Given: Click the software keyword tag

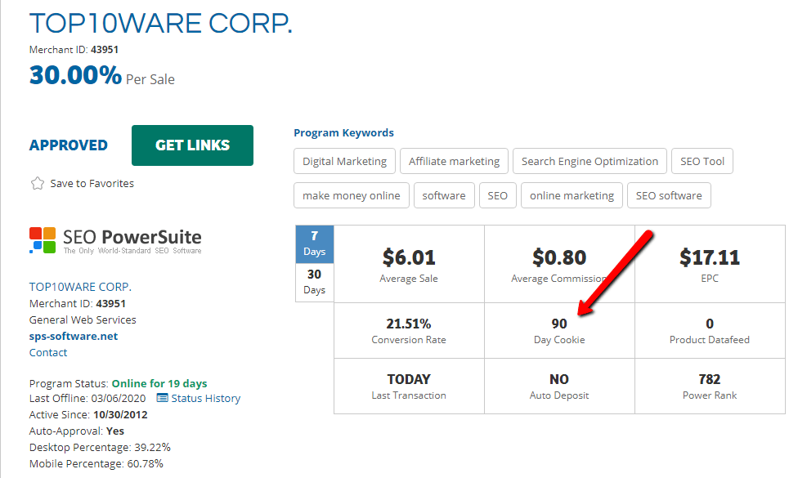Looking at the screenshot, I should [x=444, y=195].
